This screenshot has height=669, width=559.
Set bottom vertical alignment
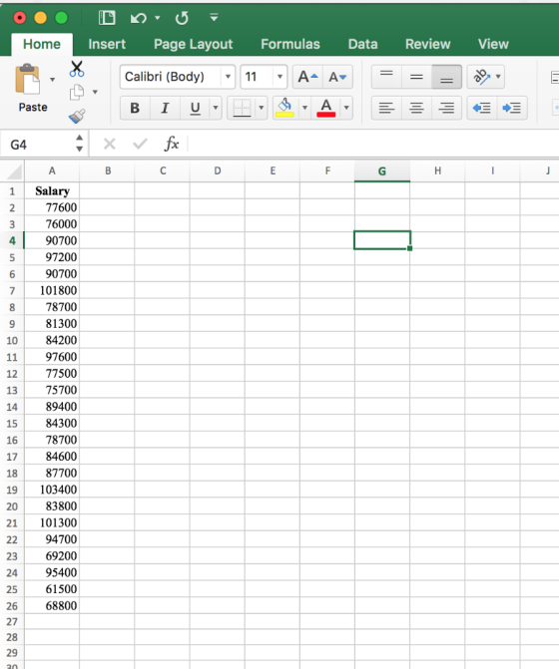pos(446,77)
